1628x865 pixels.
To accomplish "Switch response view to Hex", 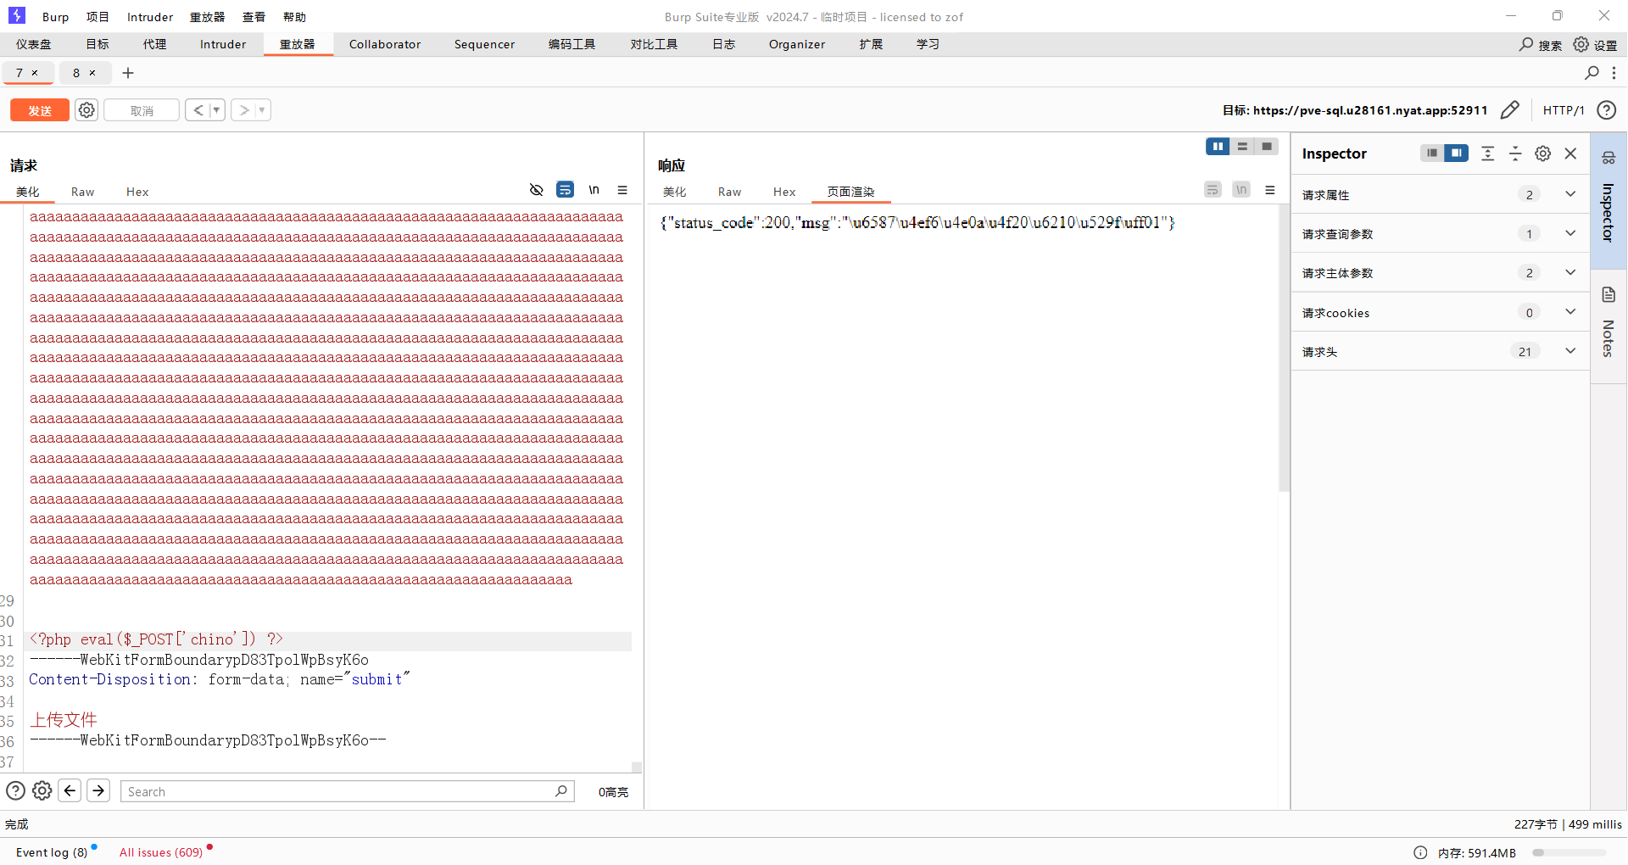I will point(784,192).
